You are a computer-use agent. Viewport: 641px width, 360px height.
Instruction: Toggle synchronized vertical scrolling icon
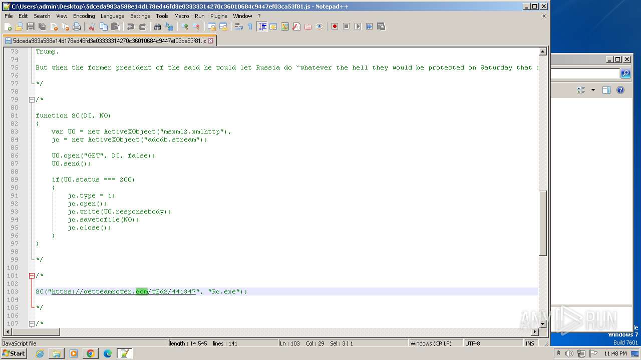point(212,26)
